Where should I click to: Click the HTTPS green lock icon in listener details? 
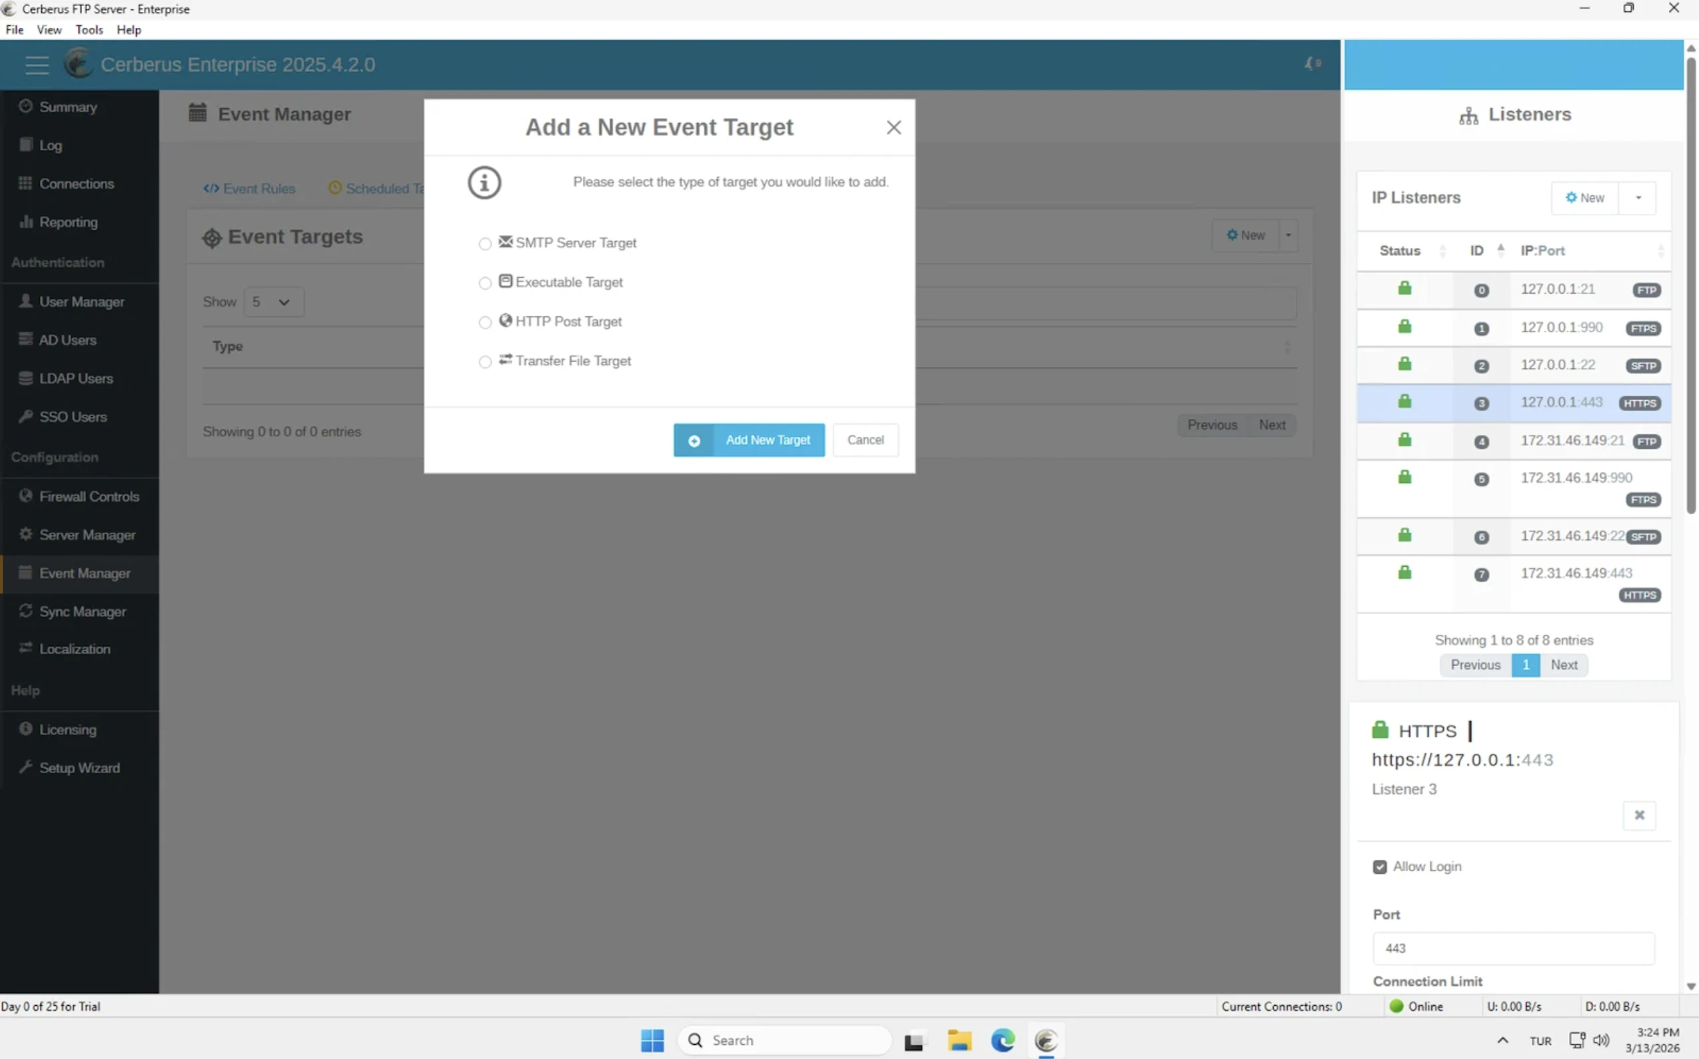[1379, 730]
